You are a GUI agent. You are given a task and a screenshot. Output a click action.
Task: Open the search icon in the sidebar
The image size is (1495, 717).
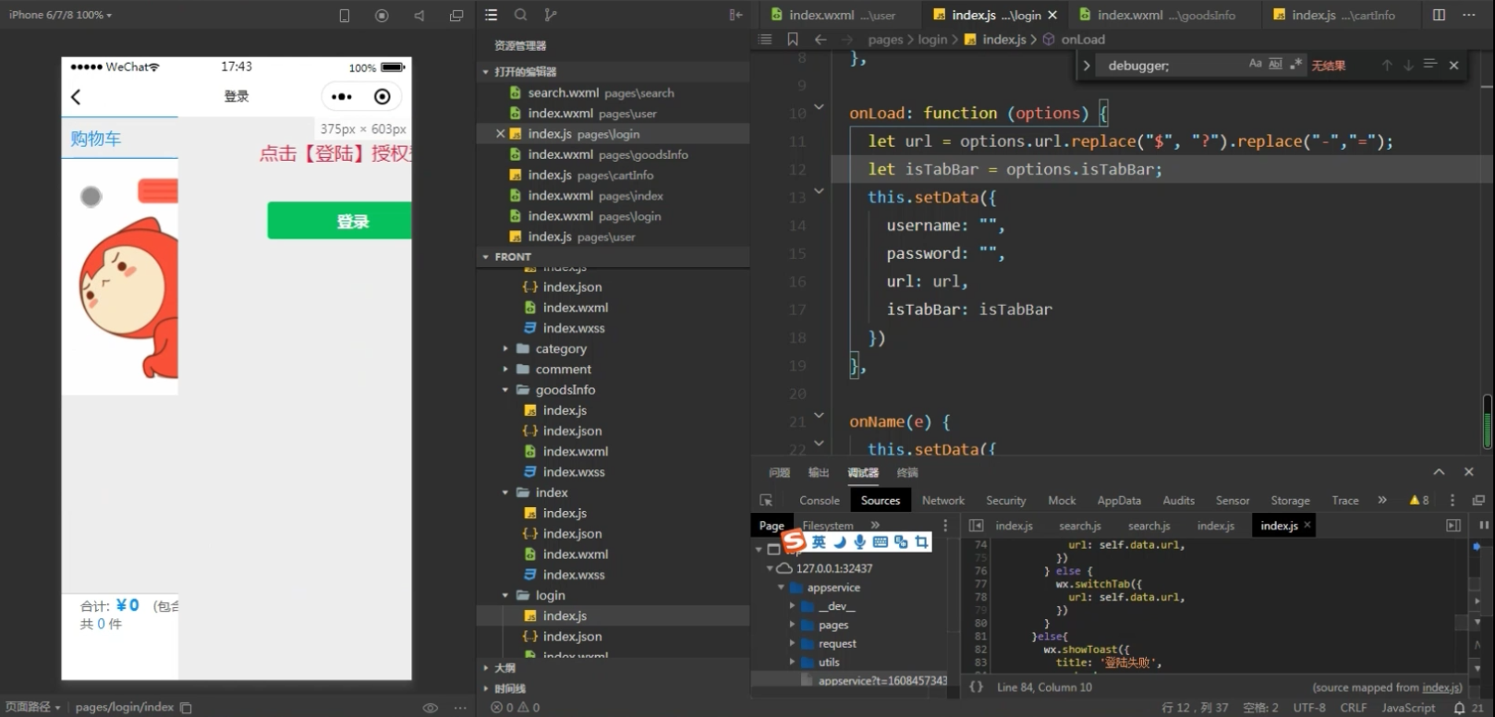click(x=521, y=15)
